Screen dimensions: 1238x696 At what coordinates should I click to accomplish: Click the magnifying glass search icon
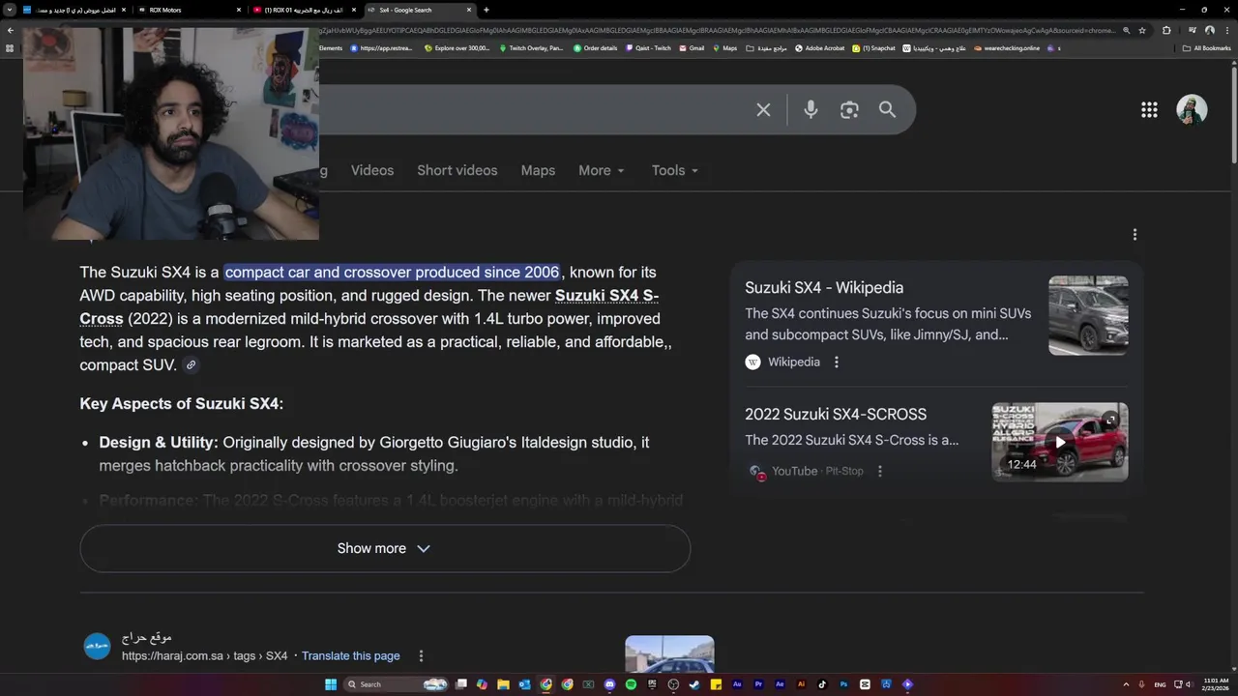click(x=887, y=110)
